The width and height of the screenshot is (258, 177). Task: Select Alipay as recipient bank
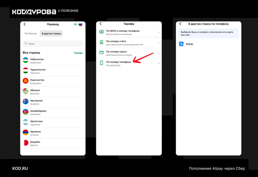point(209,44)
